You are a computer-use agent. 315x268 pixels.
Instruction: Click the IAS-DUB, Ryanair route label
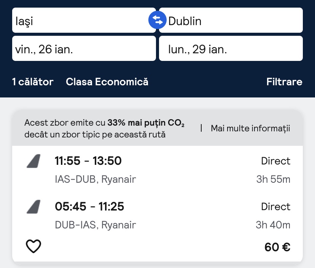(95, 179)
